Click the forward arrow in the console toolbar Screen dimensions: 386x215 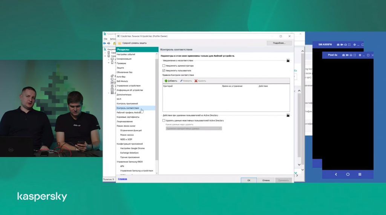pyautogui.click(x=109, y=43)
